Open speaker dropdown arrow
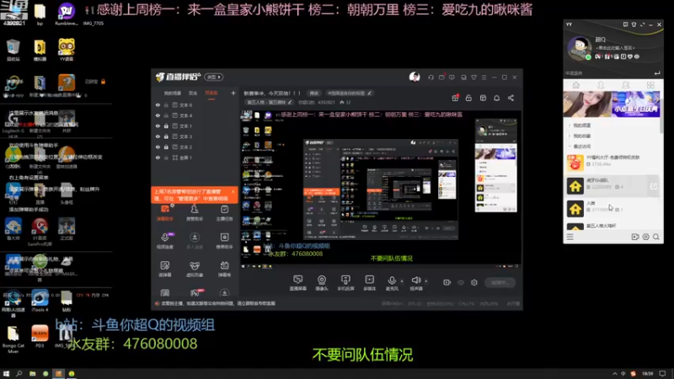674x379 pixels. 426,281
